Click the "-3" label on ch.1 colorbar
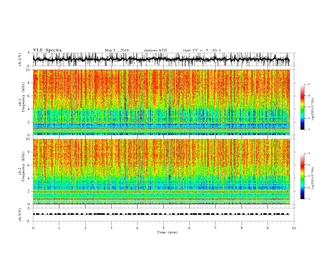Image resolution: width=331 pixels, height=256 pixels. [308, 84]
